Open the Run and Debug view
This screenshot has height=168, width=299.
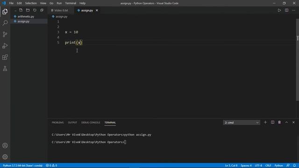(5, 46)
